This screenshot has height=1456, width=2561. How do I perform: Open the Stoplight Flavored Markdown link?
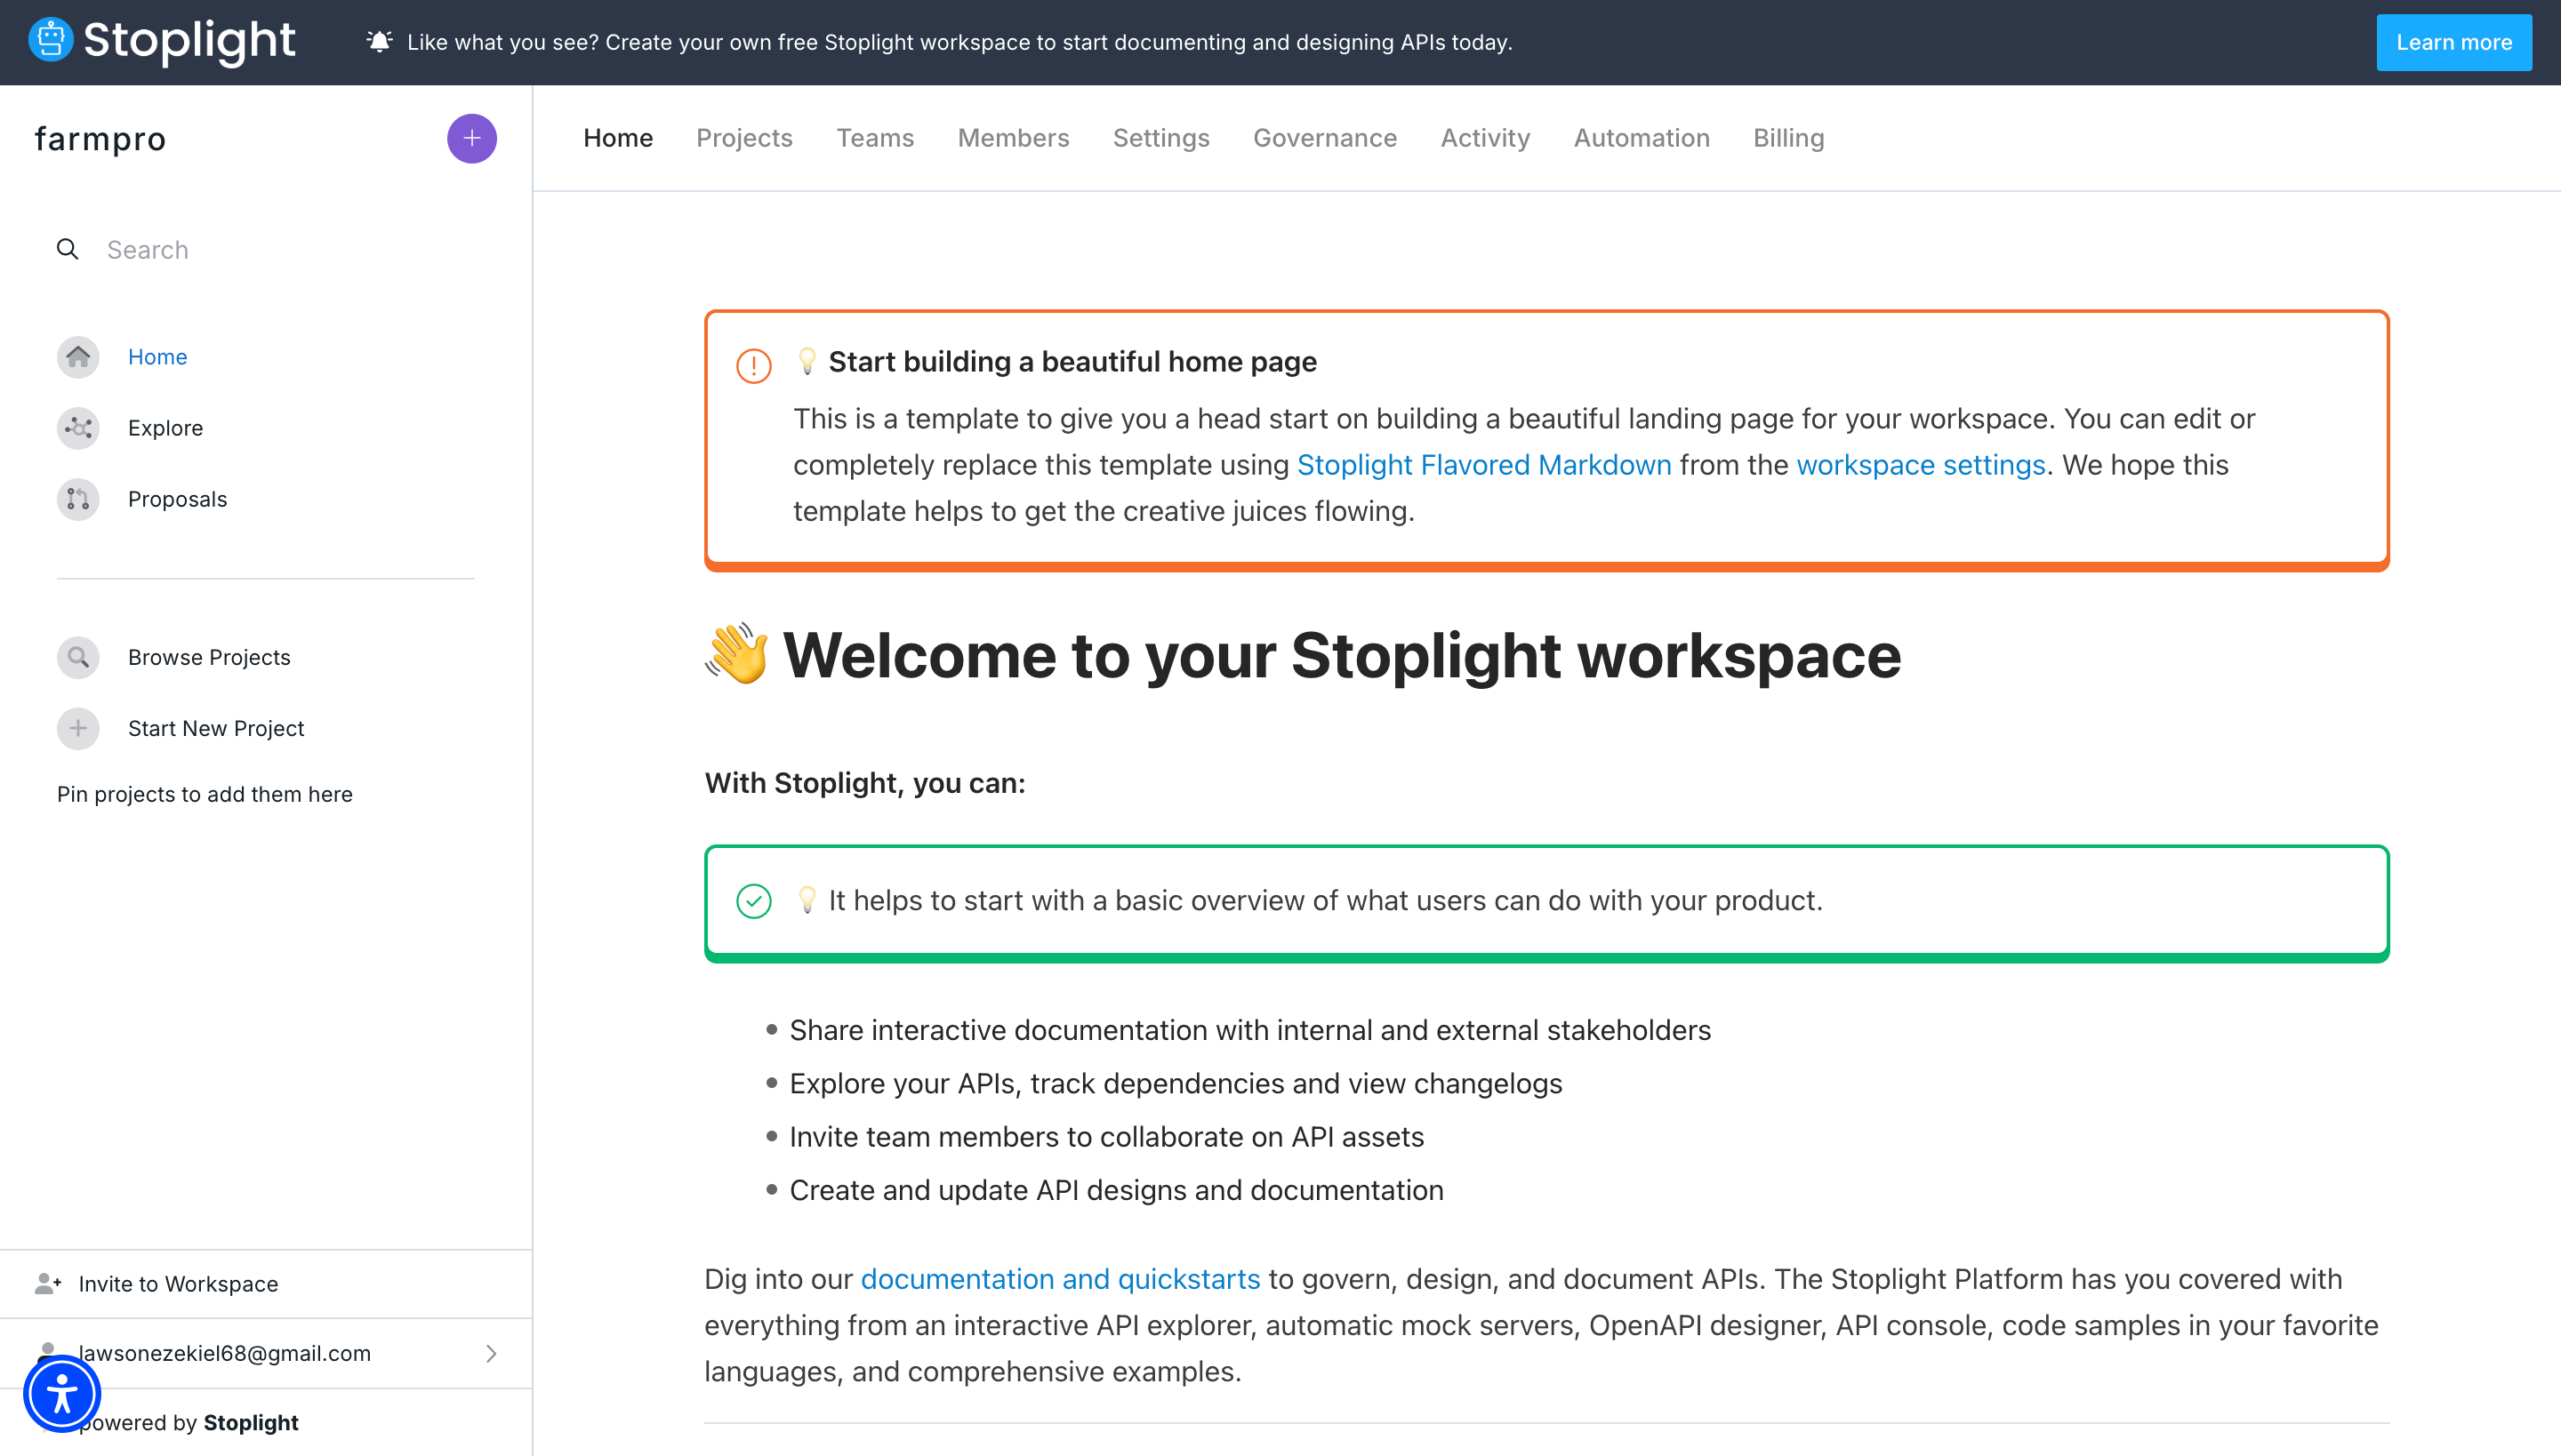pyautogui.click(x=1483, y=465)
